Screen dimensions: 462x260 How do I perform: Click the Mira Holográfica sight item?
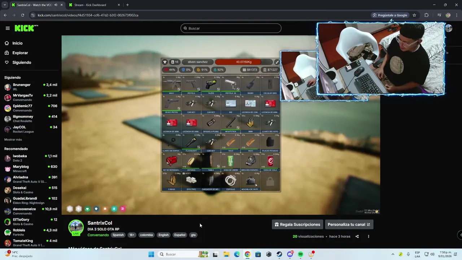[x=250, y=162]
